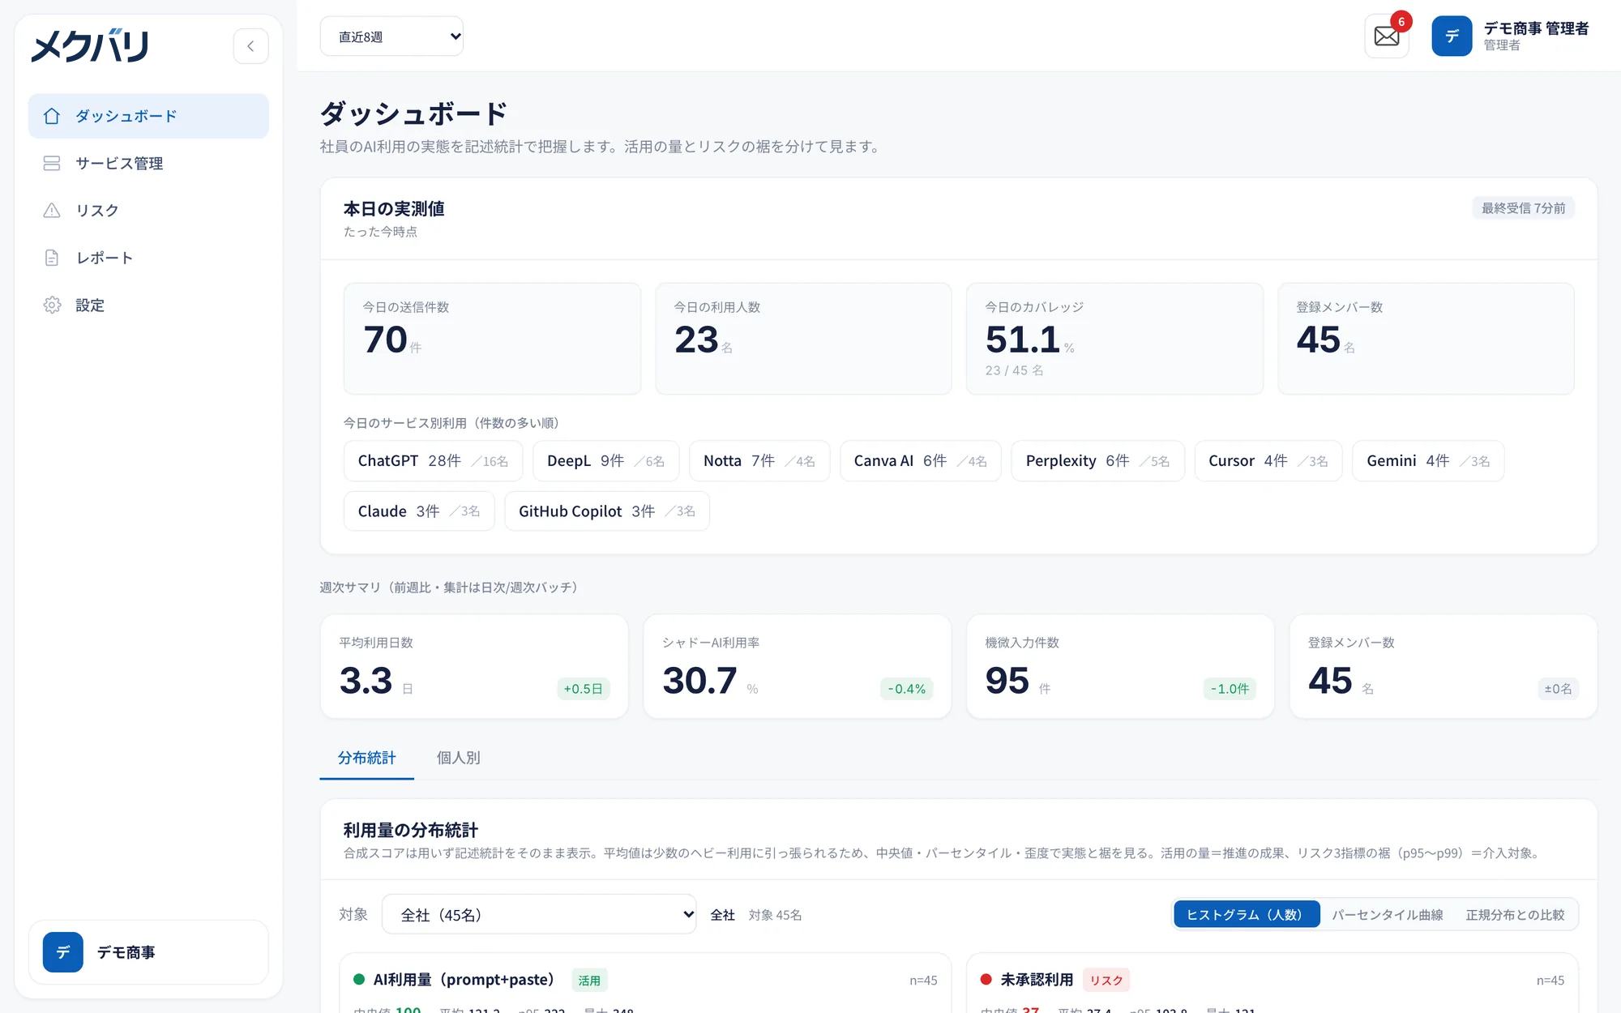Click the +0.5日 change badge
This screenshot has height=1013, width=1621.
pos(584,689)
